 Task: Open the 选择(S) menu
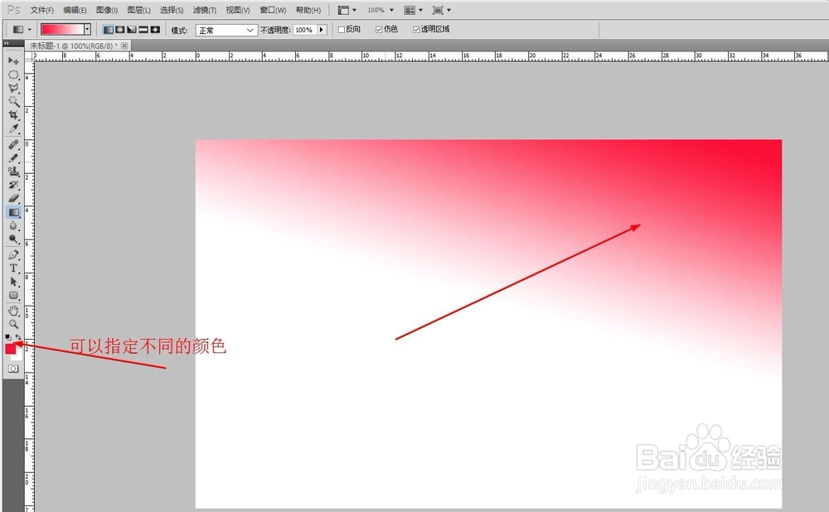point(172,10)
